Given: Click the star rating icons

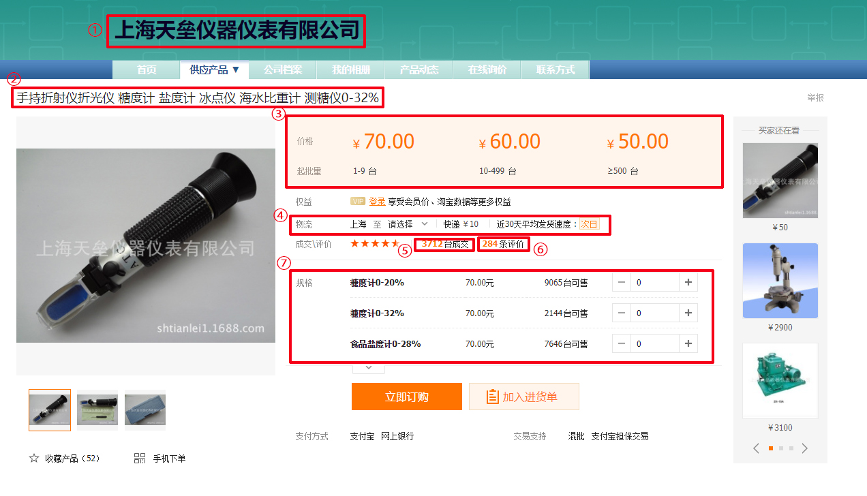Looking at the screenshot, I should point(375,243).
